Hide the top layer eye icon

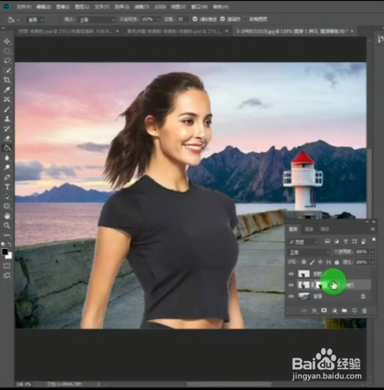click(x=291, y=274)
